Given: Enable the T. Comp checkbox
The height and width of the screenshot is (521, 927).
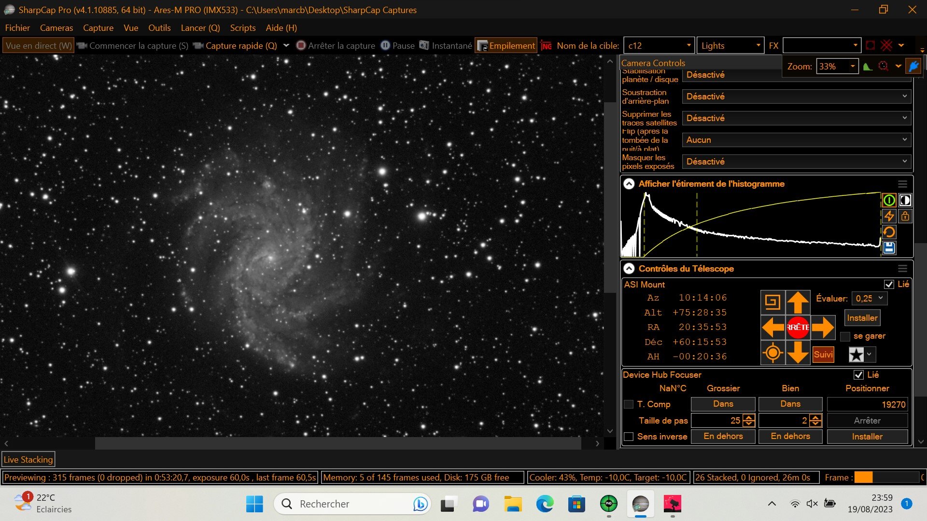Looking at the screenshot, I should [x=629, y=404].
